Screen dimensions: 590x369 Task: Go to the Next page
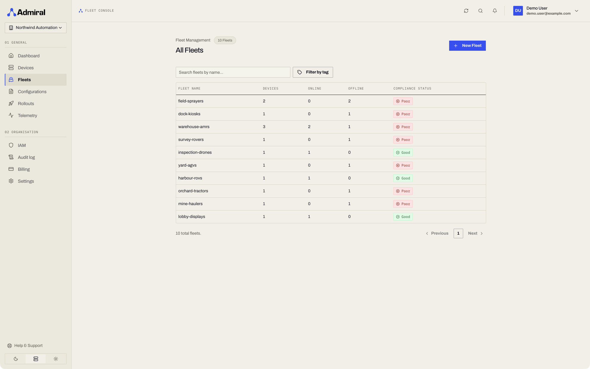click(475, 233)
